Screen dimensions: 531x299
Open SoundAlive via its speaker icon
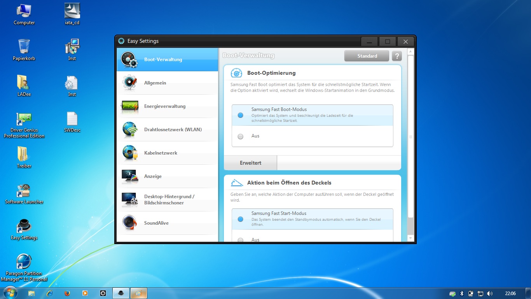(129, 223)
